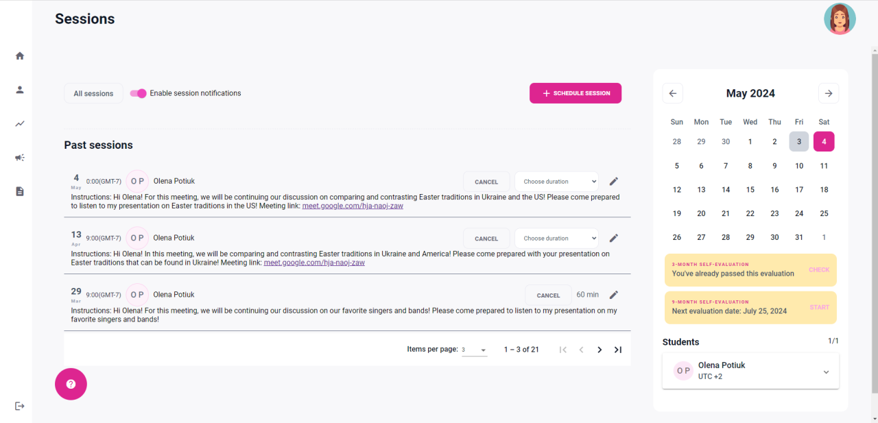This screenshot has width=878, height=423.
Task: Open the profile person icon in sidebar
Action: point(20,89)
